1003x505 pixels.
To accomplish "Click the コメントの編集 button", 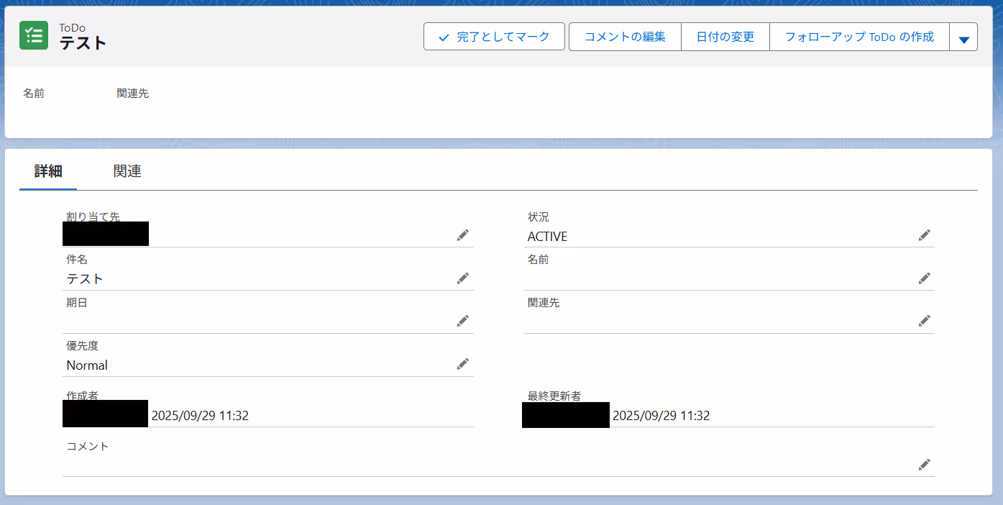I will [625, 37].
